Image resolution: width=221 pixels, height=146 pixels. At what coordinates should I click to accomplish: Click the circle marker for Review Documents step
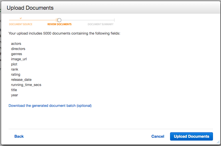click(59, 20)
